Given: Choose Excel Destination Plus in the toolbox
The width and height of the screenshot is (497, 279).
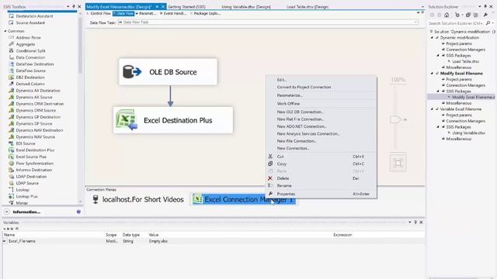Looking at the screenshot, I should point(35,150).
